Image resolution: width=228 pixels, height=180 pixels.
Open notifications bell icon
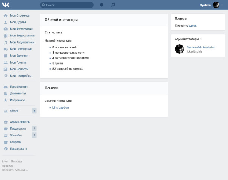[102, 5]
